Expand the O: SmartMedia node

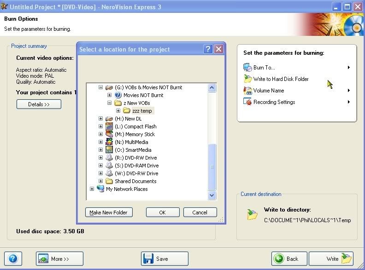coord(100,150)
